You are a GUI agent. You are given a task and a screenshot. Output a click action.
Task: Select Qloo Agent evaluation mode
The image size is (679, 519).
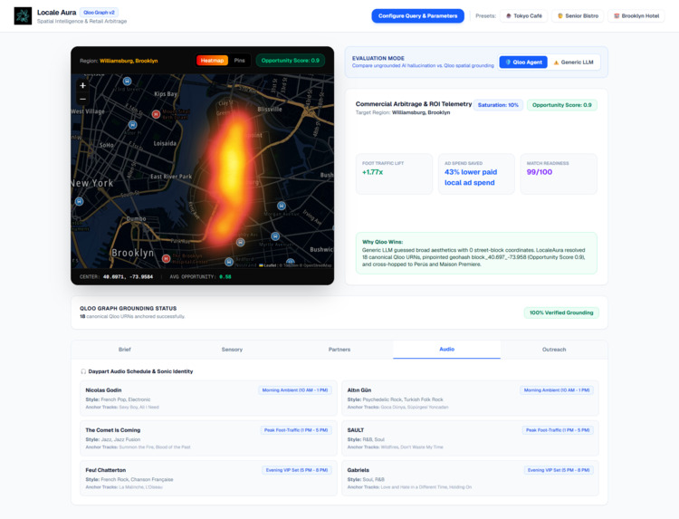pos(523,62)
